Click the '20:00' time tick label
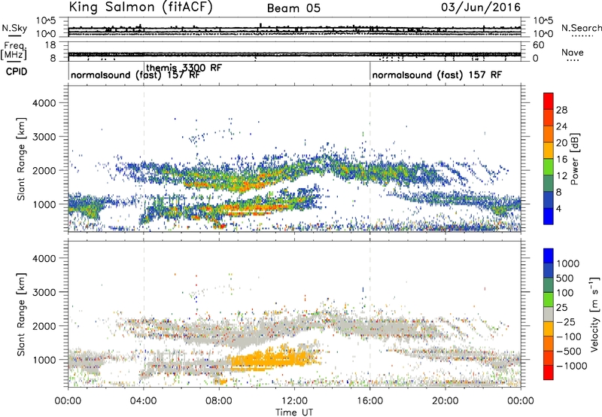The height and width of the screenshot is (417, 602). coord(445,401)
